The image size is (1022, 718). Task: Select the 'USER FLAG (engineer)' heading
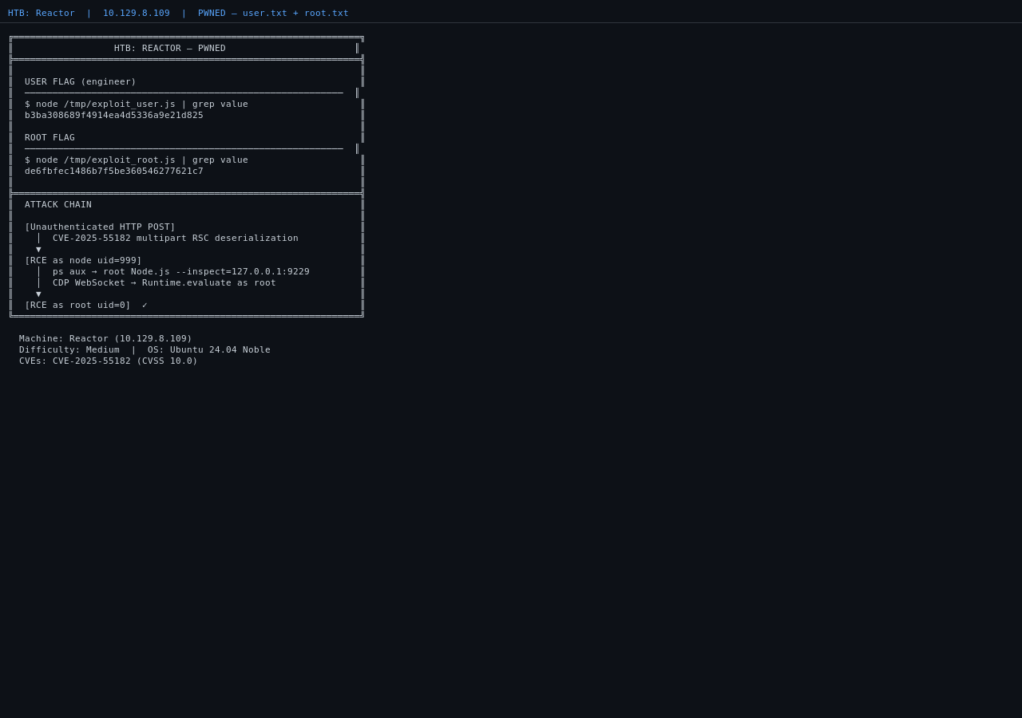tap(81, 81)
